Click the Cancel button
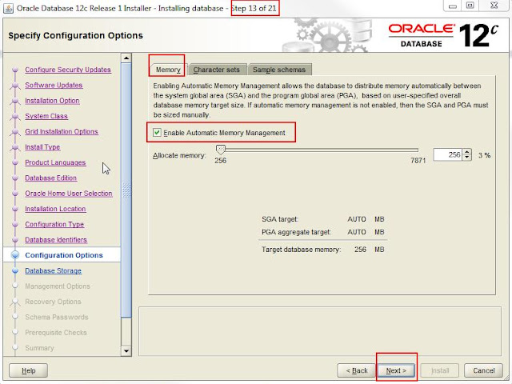 (483, 370)
